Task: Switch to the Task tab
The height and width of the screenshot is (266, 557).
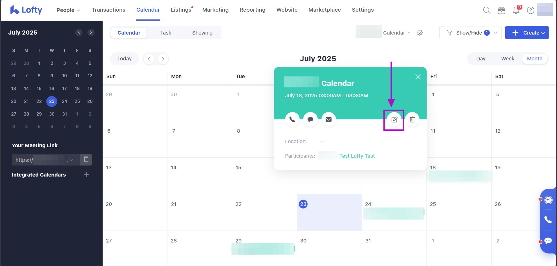Action: (166, 33)
